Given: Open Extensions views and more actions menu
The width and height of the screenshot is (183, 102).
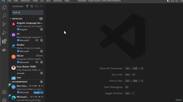Looking at the screenshot, I should [x=41, y=6].
